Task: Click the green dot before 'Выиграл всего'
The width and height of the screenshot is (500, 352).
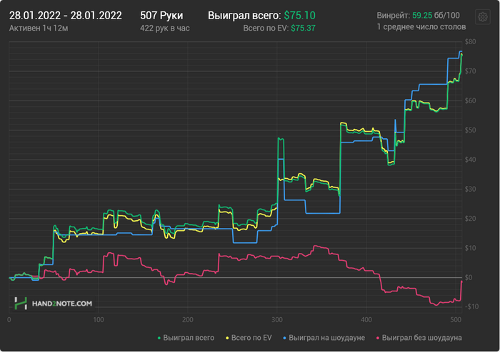Action: click(x=159, y=338)
